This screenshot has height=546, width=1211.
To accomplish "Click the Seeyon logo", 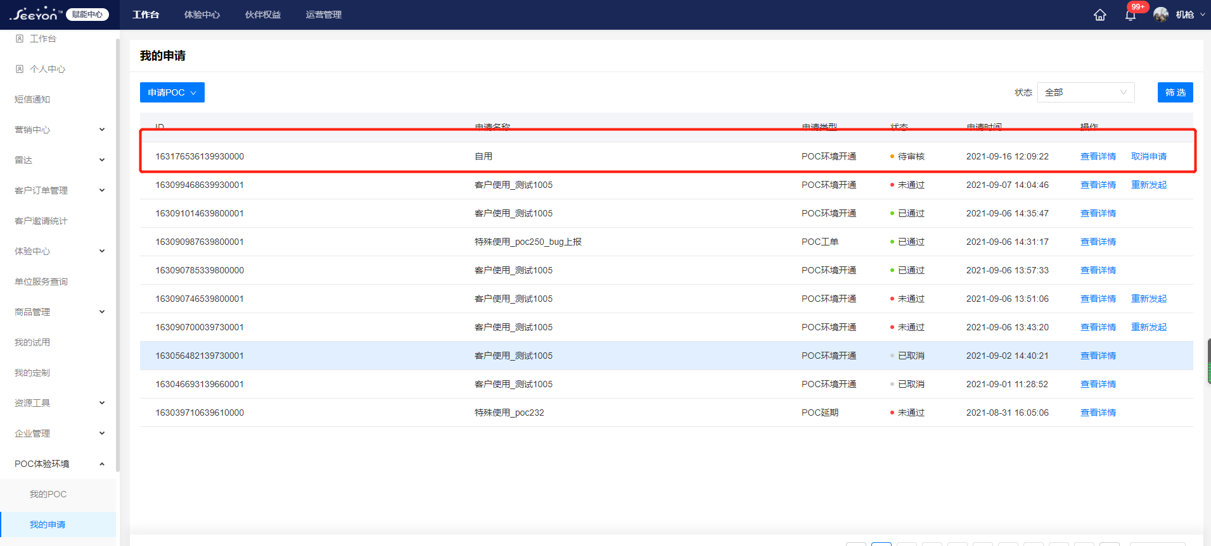I will (36, 14).
